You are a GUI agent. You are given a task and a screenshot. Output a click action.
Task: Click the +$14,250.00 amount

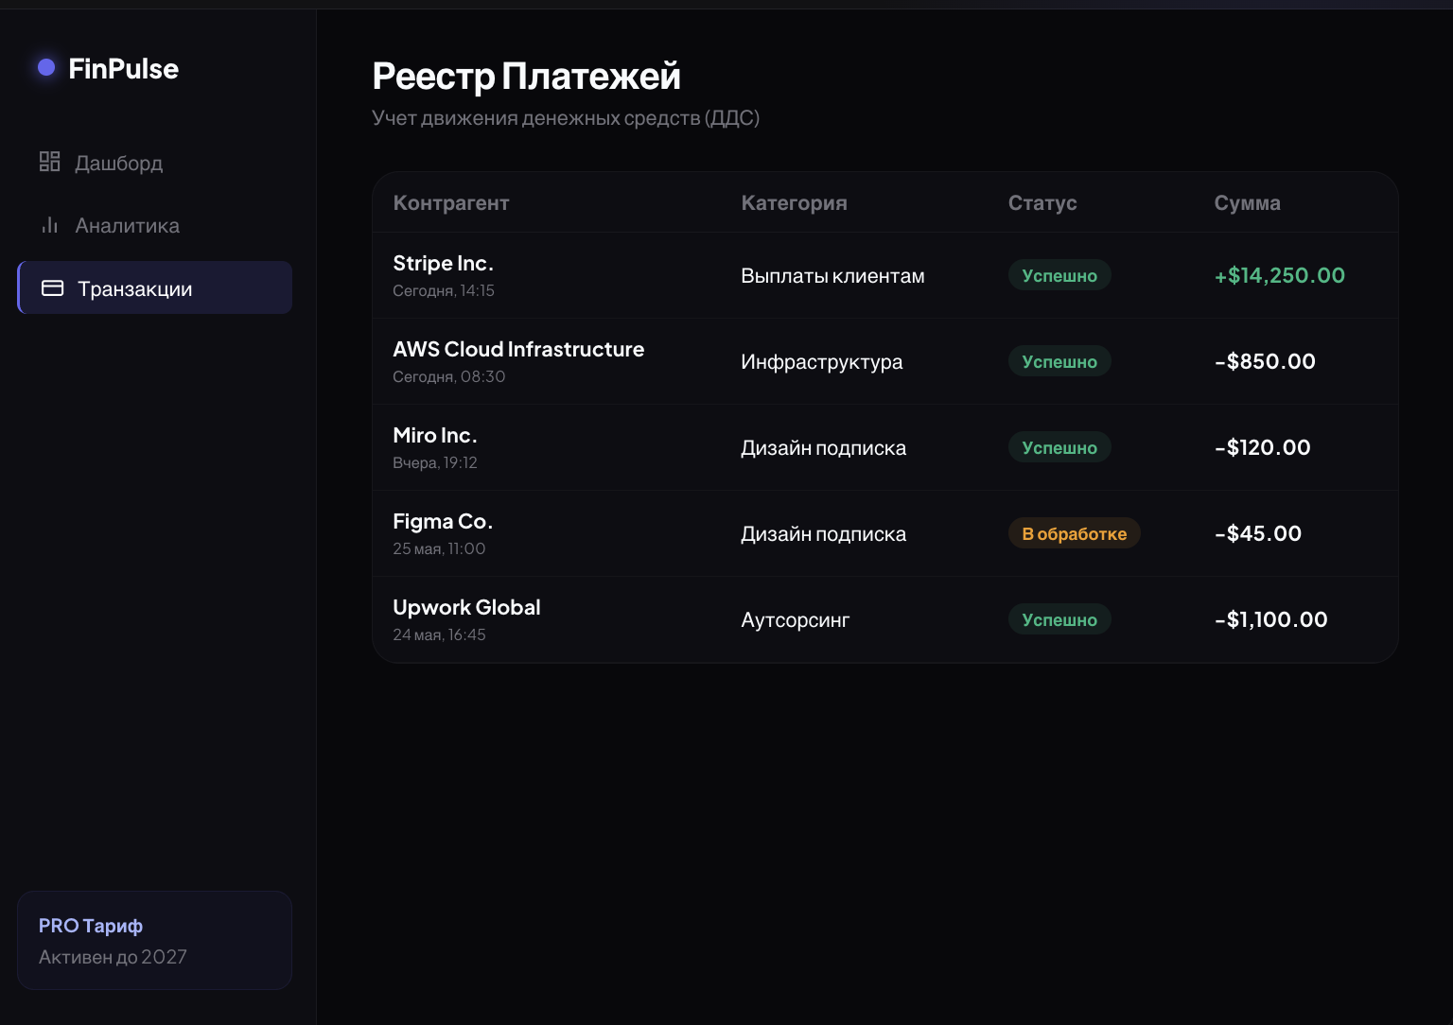pos(1280,275)
